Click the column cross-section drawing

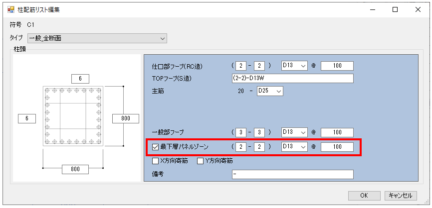[73, 116]
